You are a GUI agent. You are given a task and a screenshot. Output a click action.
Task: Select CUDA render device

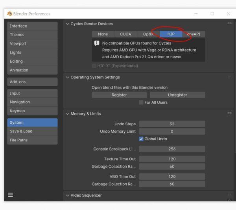[x=125, y=34]
